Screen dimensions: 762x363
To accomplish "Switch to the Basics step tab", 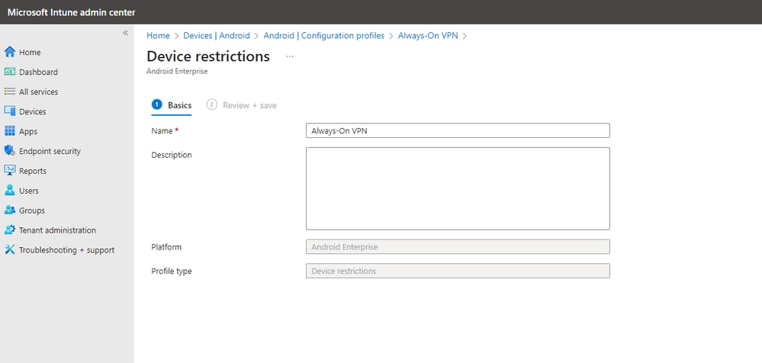I will pyautogui.click(x=172, y=105).
